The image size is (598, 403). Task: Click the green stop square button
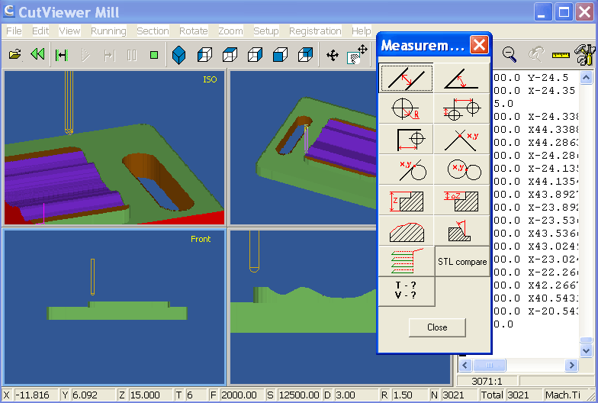153,54
